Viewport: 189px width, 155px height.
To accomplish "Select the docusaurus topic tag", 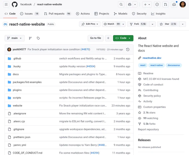I will (174, 65).
